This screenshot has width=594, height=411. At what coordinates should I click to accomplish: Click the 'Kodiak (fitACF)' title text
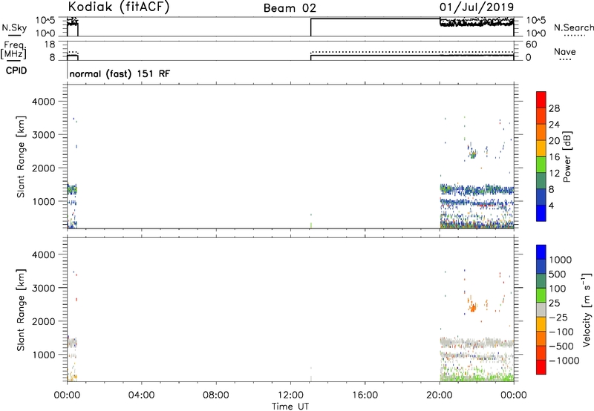[x=119, y=7]
